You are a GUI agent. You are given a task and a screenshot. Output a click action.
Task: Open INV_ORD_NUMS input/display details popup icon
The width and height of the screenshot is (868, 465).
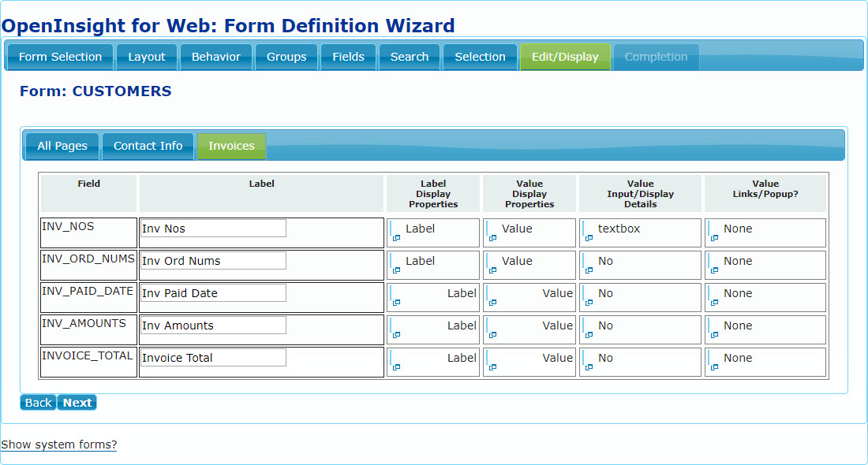(589, 270)
